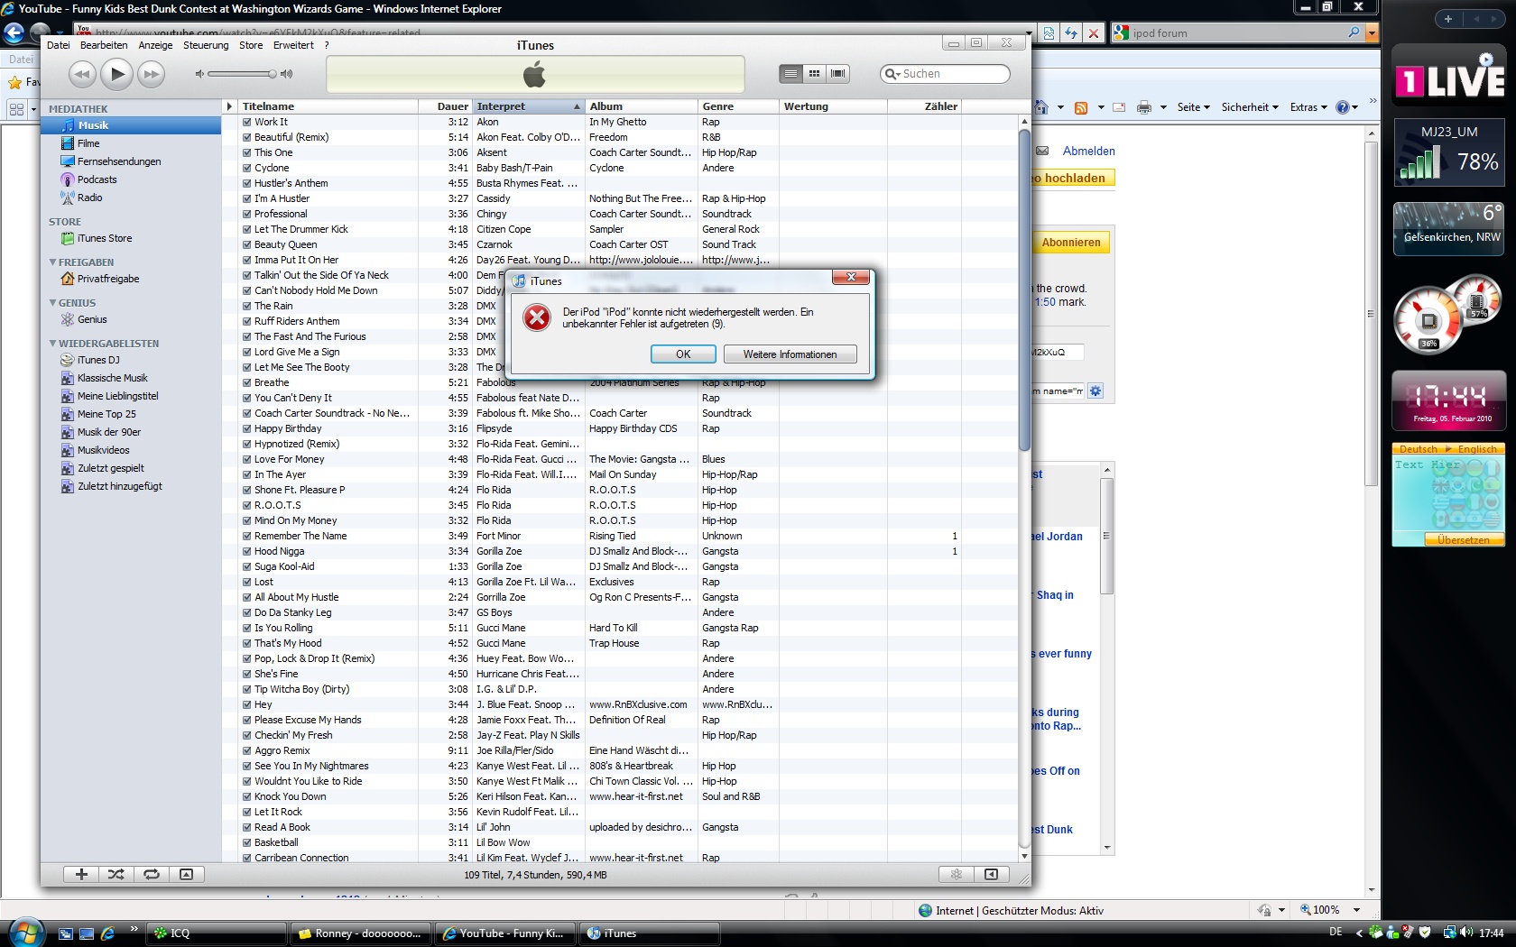Image resolution: width=1516 pixels, height=947 pixels.
Task: Open the Extras dropdown in Internet Explorer
Action: pyautogui.click(x=1308, y=107)
